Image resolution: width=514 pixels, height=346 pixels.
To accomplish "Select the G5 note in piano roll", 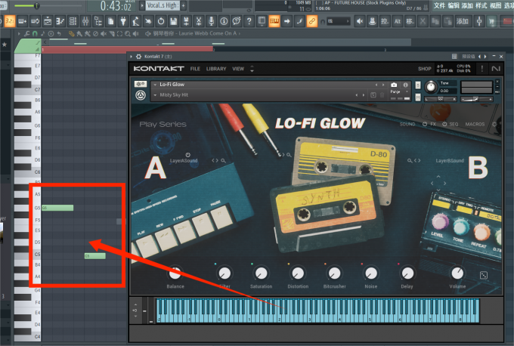I will [57, 208].
